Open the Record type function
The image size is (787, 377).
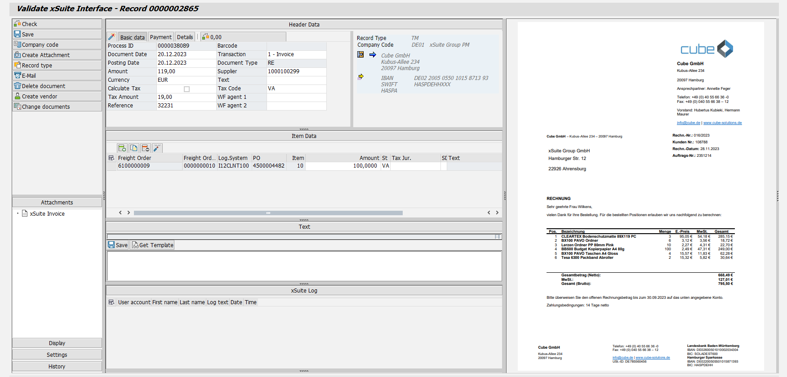[x=57, y=65]
